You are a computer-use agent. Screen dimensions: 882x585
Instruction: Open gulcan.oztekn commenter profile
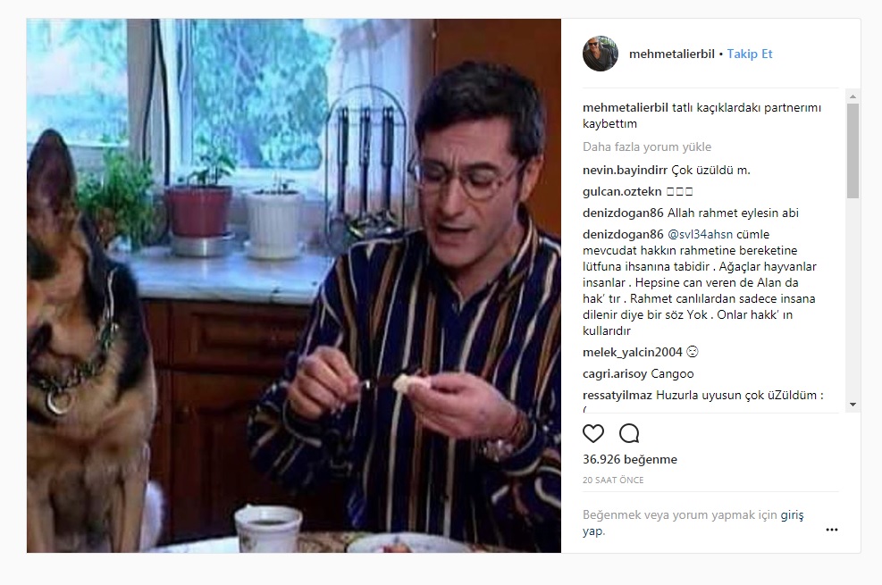tap(622, 192)
